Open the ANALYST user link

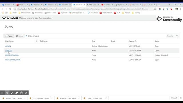click(9, 51)
